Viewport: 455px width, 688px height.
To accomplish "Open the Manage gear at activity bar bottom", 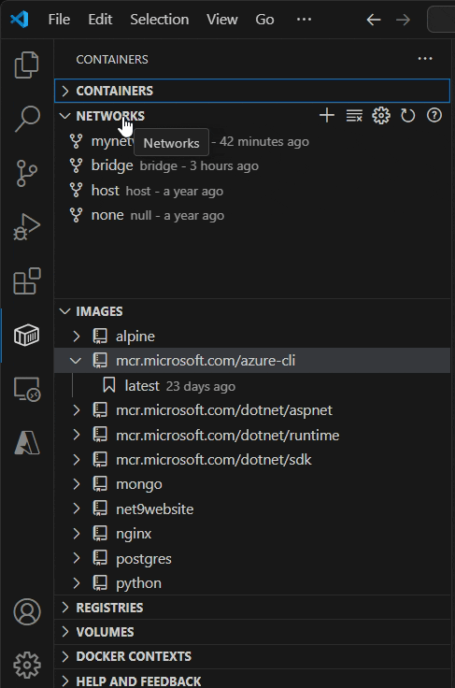I will click(x=27, y=666).
